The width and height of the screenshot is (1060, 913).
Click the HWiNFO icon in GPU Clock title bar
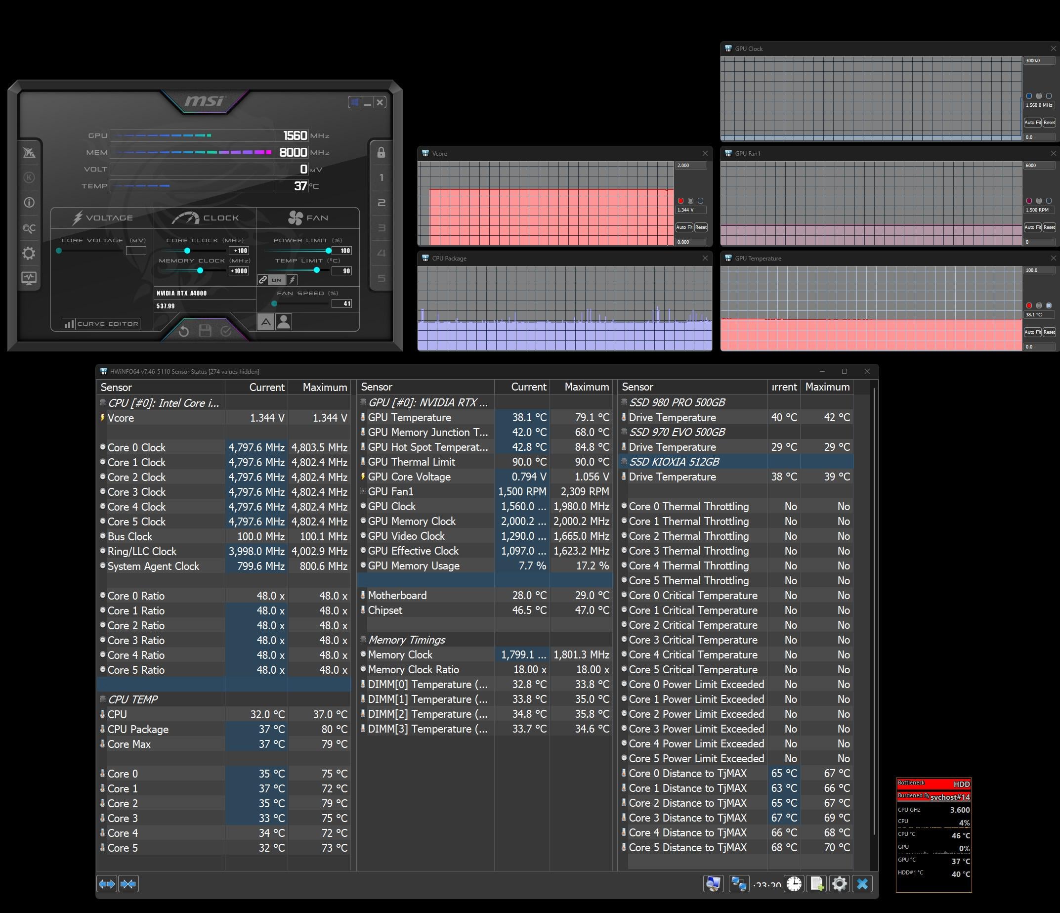728,48
